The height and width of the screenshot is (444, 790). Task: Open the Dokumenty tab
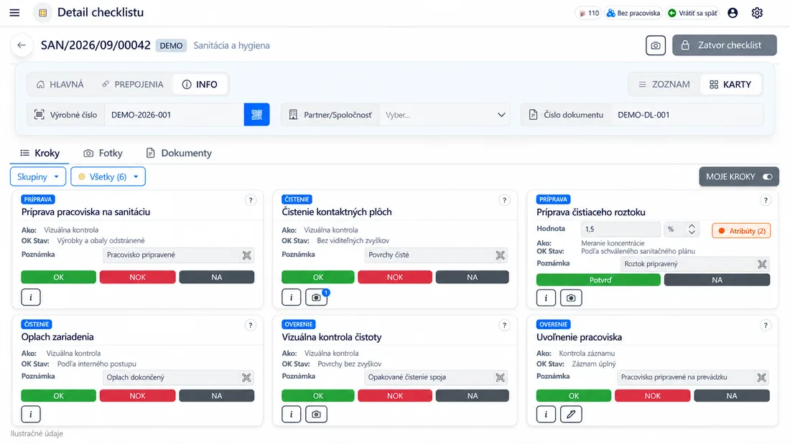pos(179,153)
